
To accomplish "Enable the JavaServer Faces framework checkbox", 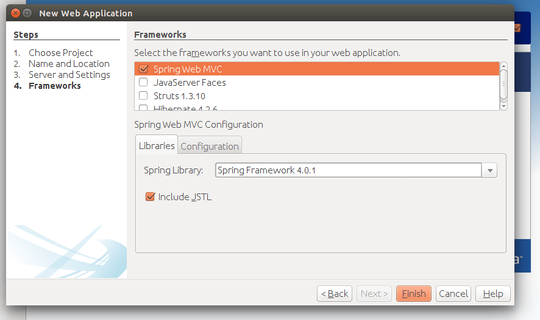I will click(144, 82).
